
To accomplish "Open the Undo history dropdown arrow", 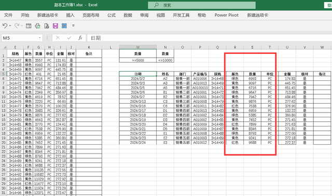I will coord(10,26).
